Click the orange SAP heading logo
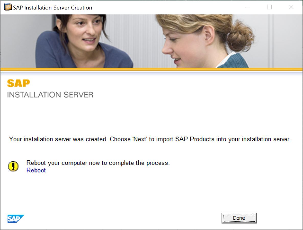303x230 pixels. pyautogui.click(x=18, y=83)
